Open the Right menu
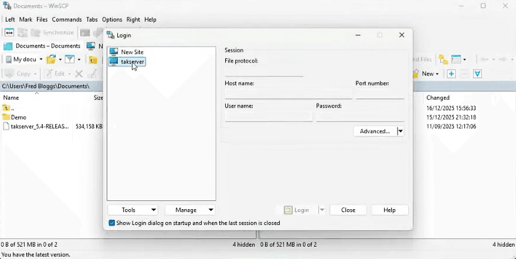 133,19
